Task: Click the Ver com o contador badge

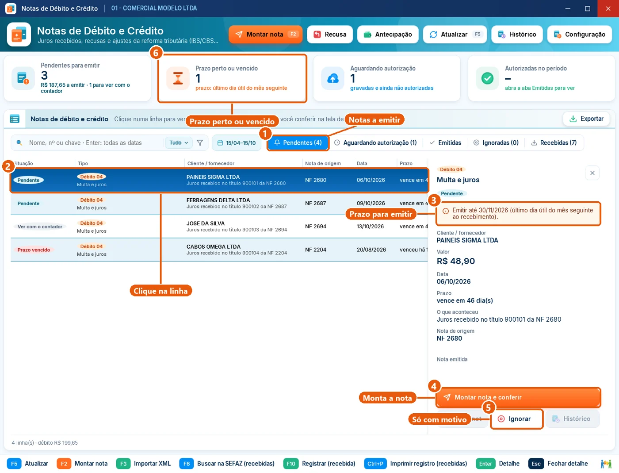Action: [x=40, y=227]
